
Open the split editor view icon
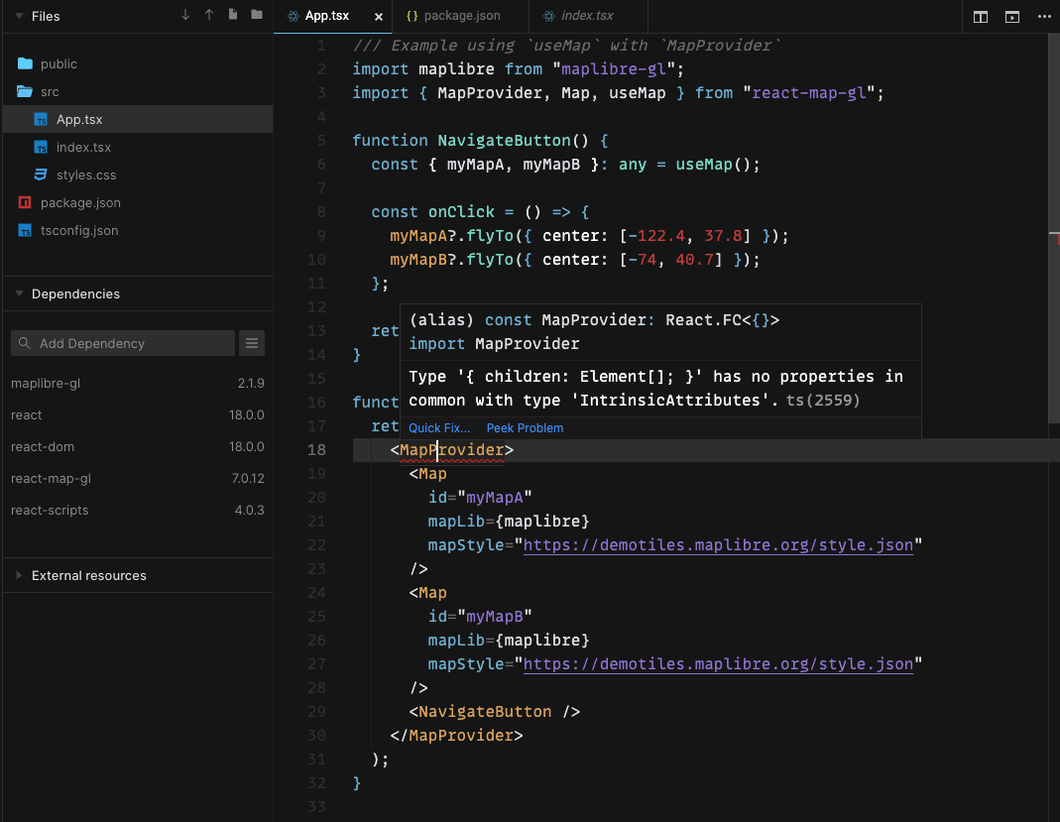(x=980, y=16)
